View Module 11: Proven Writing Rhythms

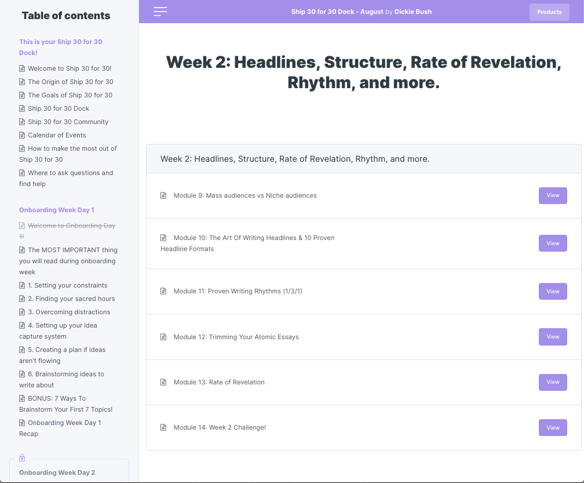coord(553,291)
